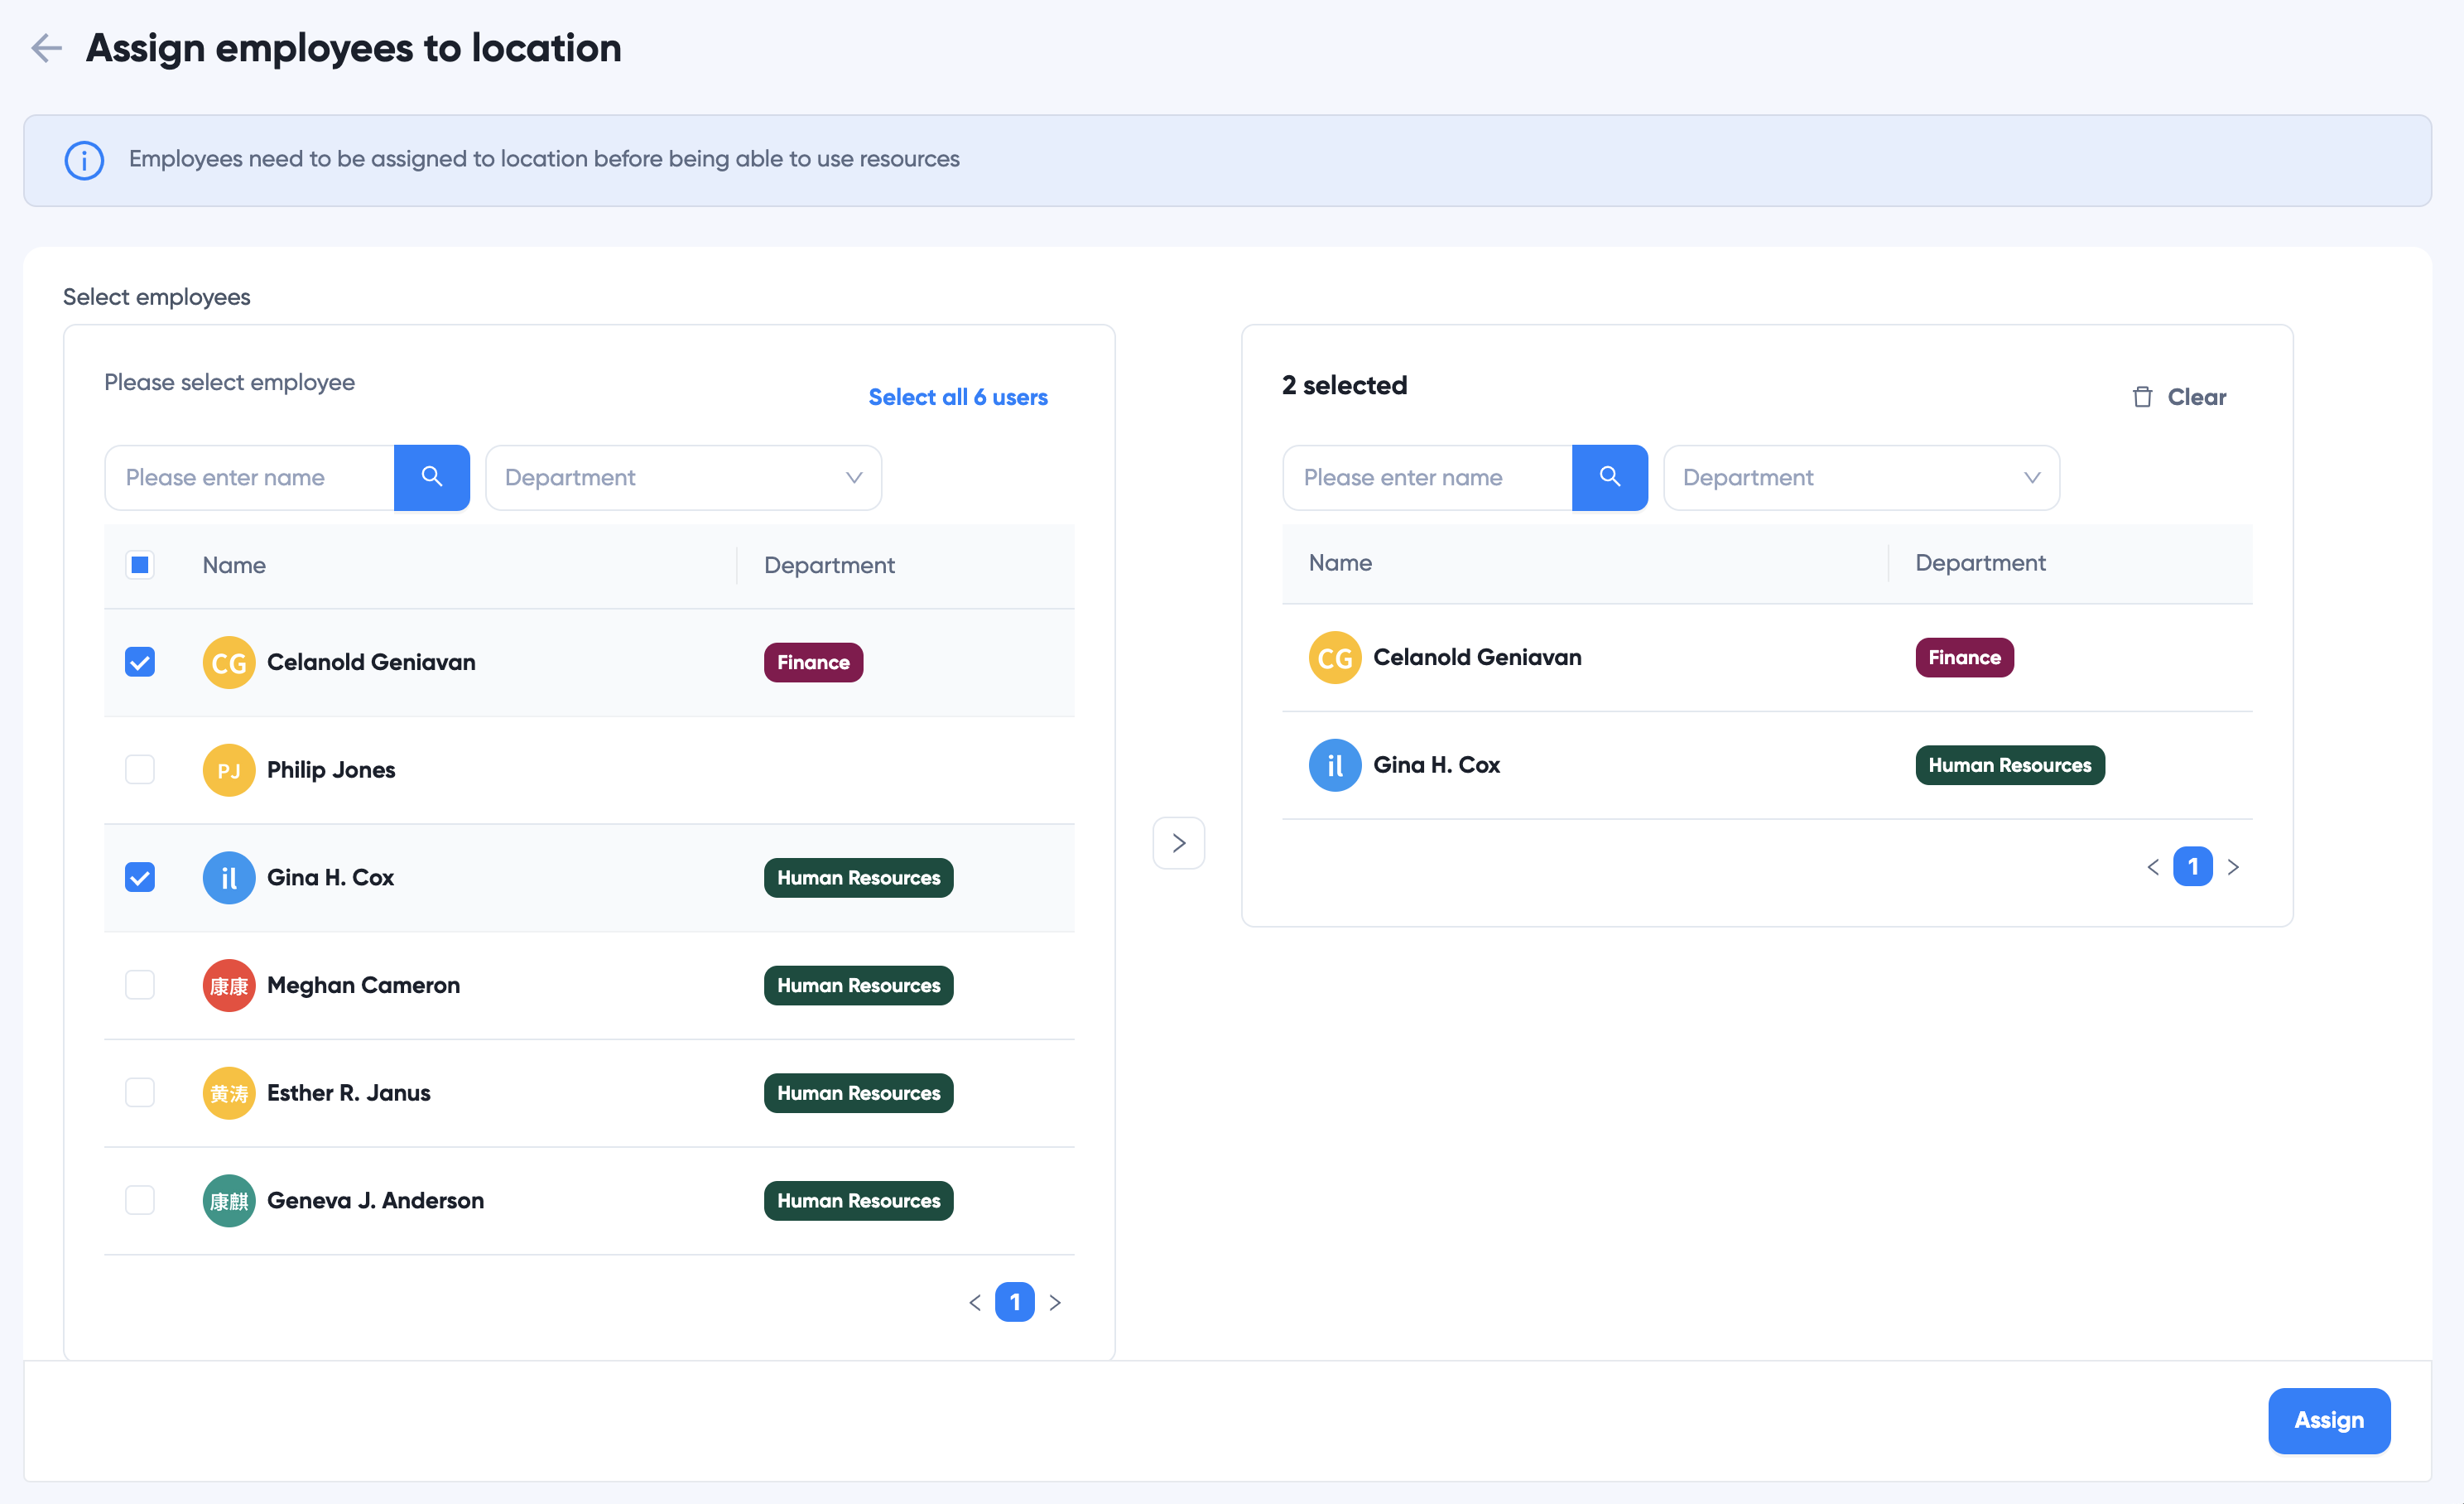
Task: Click Human Resources tag in Gina's left row
Action: coord(859,878)
